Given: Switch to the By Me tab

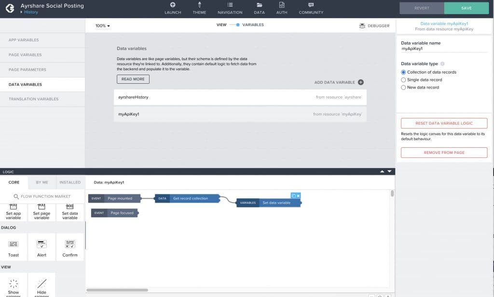Looking at the screenshot, I should coord(42,182).
